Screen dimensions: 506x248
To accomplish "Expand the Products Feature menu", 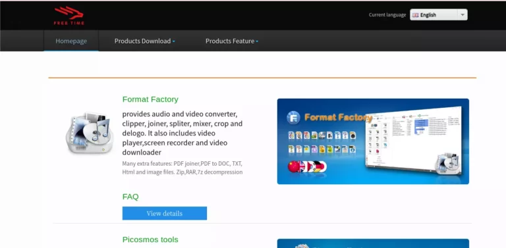I will coord(232,41).
